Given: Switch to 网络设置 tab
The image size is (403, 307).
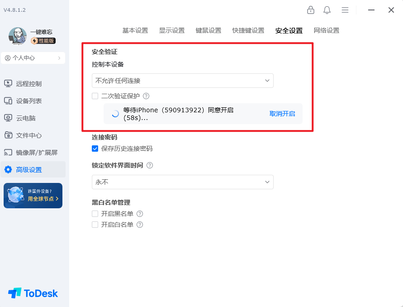Looking at the screenshot, I should [x=327, y=31].
